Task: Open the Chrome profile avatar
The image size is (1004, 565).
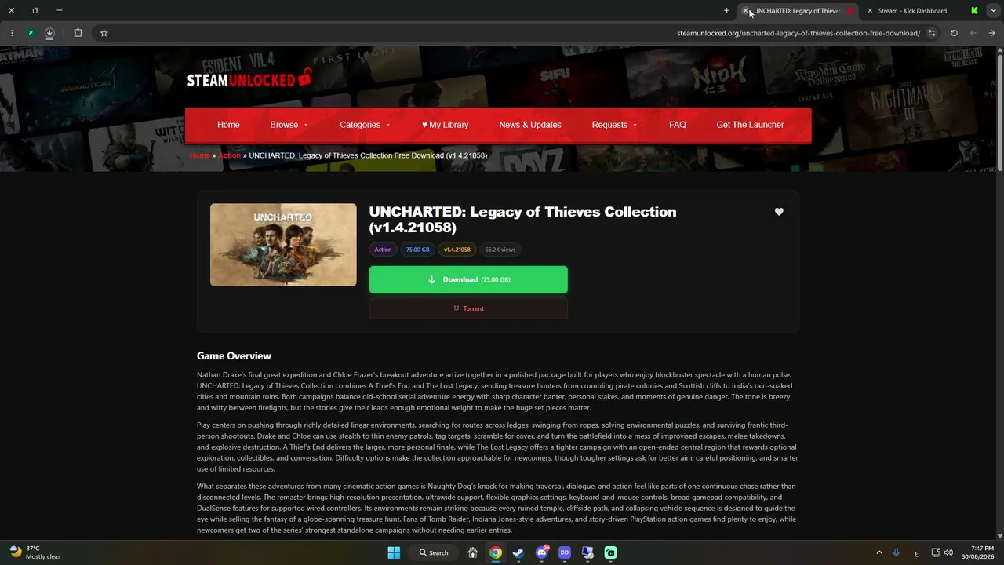Action: coord(31,33)
